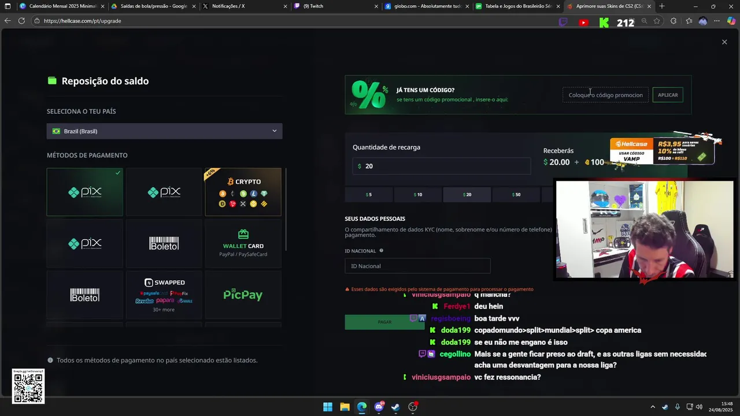Viewport: 740px width, 416px height.
Task: Open the tab actions menu icon
Action: [x=8, y=6]
